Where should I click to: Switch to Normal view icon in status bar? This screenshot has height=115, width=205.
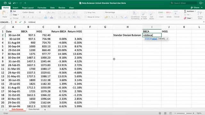tap(160, 113)
